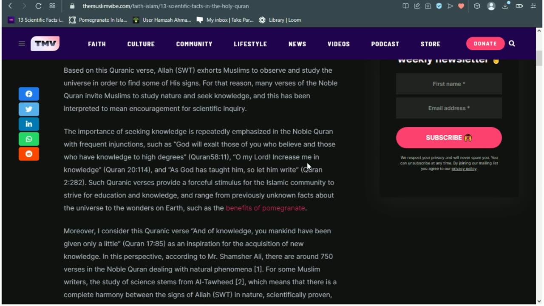Reload the page
Viewport: 544px width, 306px height.
tap(38, 6)
